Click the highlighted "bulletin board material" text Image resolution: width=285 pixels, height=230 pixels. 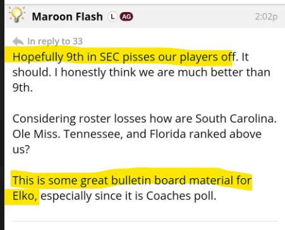coord(149,180)
